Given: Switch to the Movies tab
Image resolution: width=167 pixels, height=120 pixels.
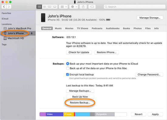Looking at the screenshot, I should pos(69,28).
